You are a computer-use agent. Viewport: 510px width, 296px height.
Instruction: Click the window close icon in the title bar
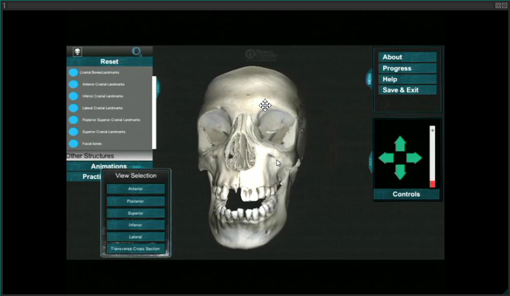click(x=504, y=6)
